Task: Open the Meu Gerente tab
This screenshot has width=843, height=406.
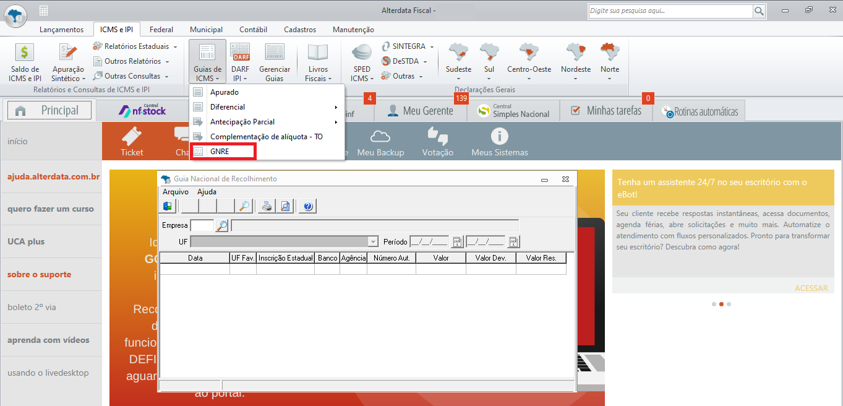Action: (420, 111)
